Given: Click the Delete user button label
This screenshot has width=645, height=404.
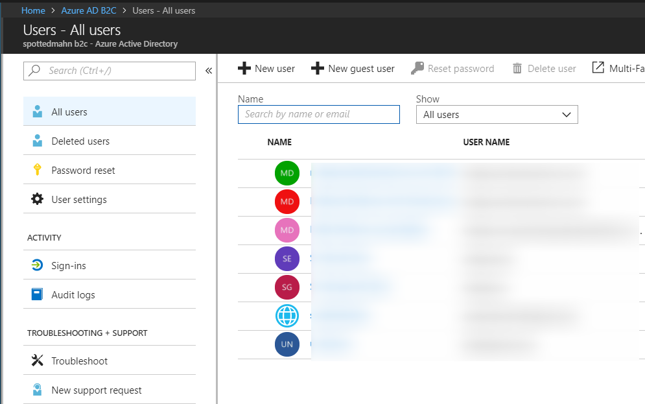Looking at the screenshot, I should pyautogui.click(x=552, y=69).
